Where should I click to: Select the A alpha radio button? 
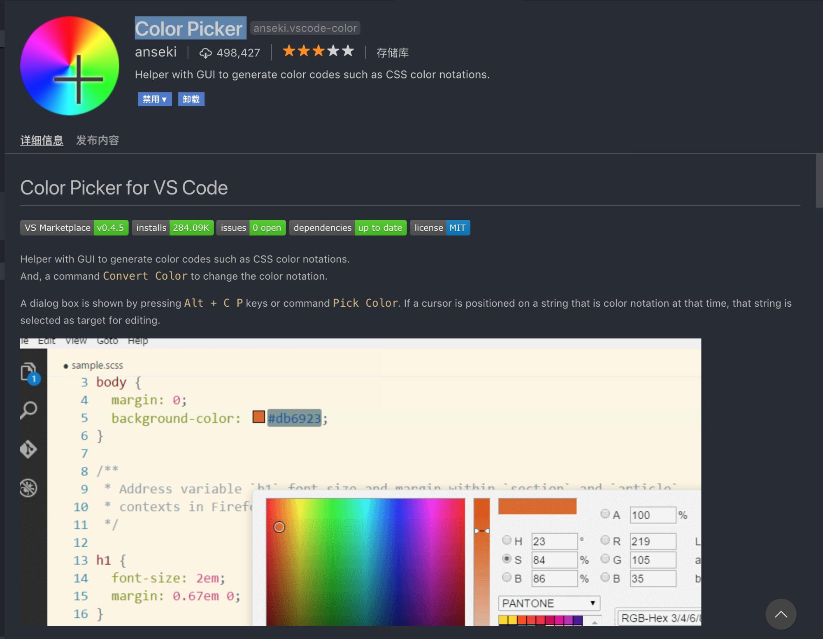[605, 514]
